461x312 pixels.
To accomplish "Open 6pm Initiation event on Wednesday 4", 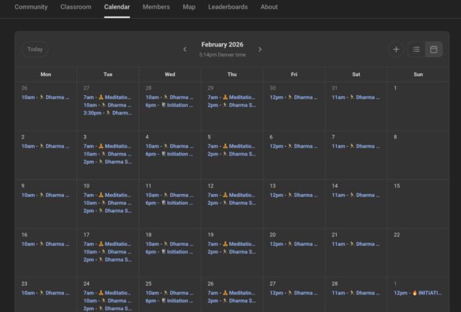I will (169, 154).
